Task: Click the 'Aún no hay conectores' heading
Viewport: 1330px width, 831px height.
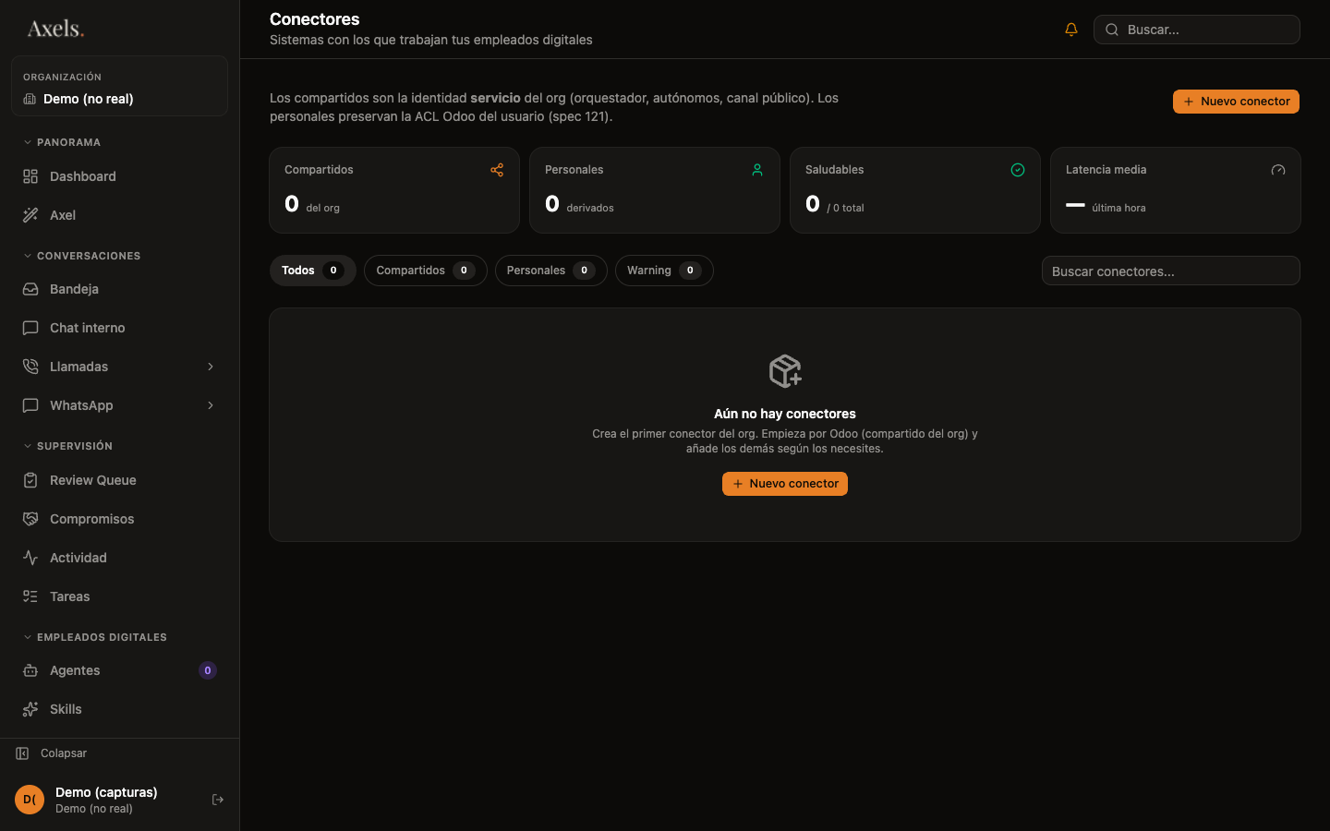Action: 785,414
